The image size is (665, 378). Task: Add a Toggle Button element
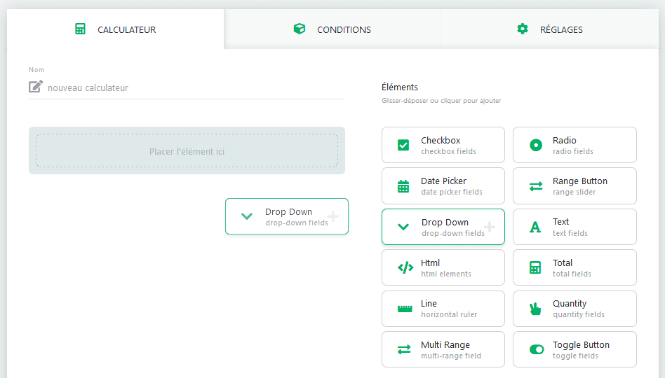coord(575,349)
